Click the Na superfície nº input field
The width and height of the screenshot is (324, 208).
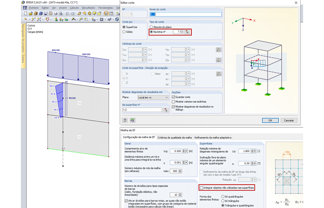[142, 110]
